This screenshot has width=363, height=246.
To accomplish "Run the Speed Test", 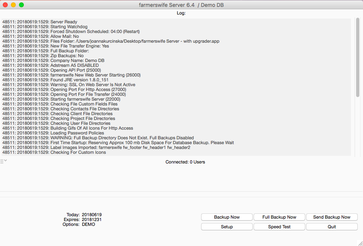I will pyautogui.click(x=279, y=227).
